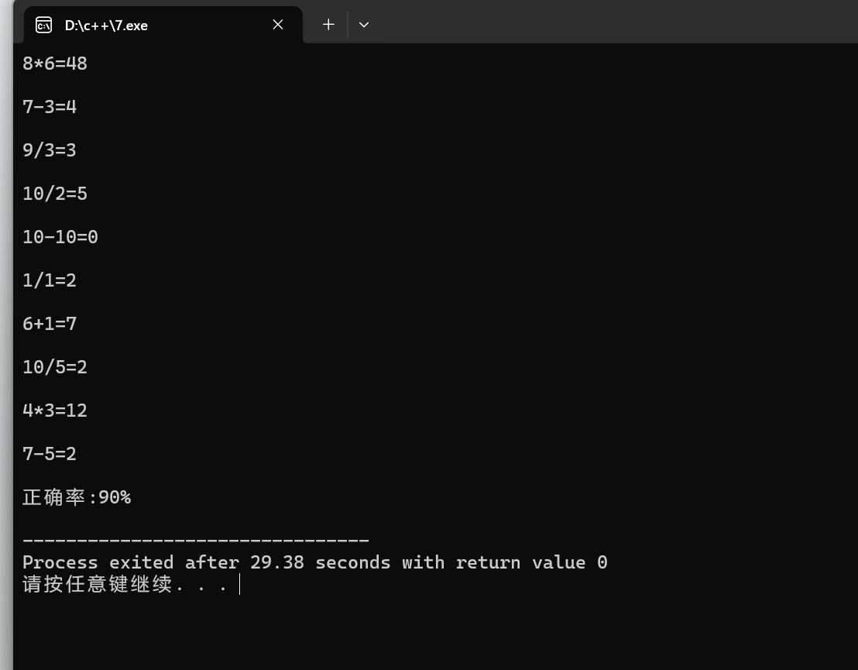Click the output line 4*3=12
Viewport: 858px width, 670px height.
pos(55,411)
